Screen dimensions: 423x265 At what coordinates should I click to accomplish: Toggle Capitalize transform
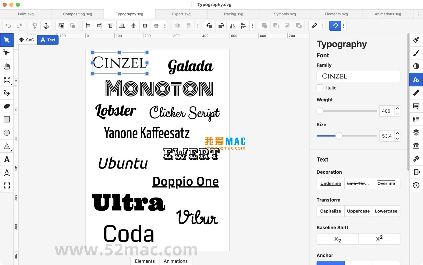(x=330, y=211)
